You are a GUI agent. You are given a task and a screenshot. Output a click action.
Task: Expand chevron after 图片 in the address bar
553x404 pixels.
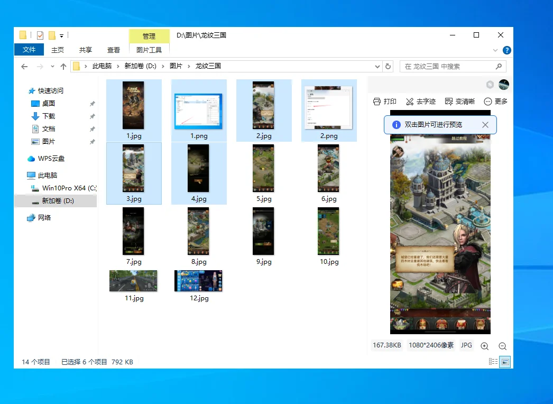[x=189, y=66]
